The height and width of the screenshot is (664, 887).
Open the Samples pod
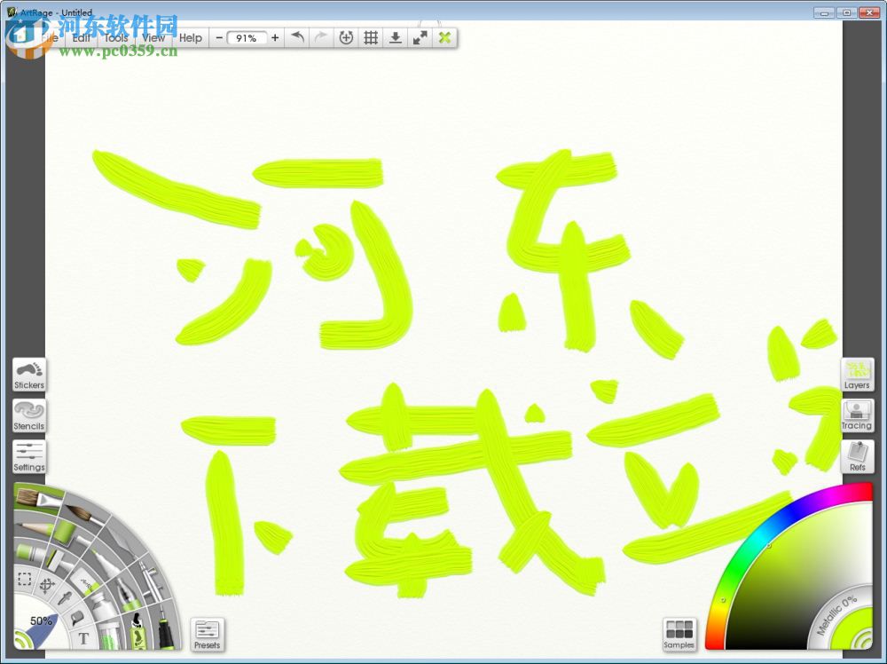[679, 634]
